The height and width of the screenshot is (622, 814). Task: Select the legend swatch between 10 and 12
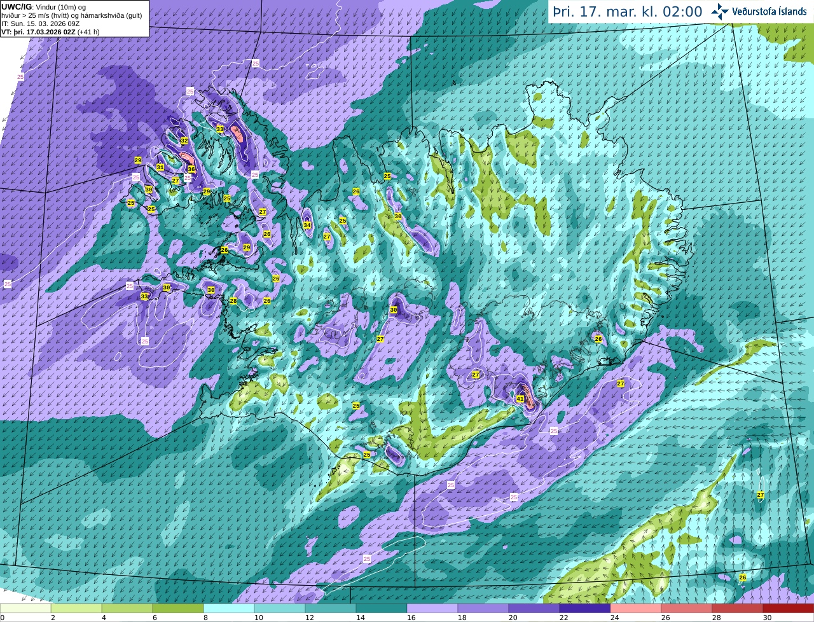point(280,608)
